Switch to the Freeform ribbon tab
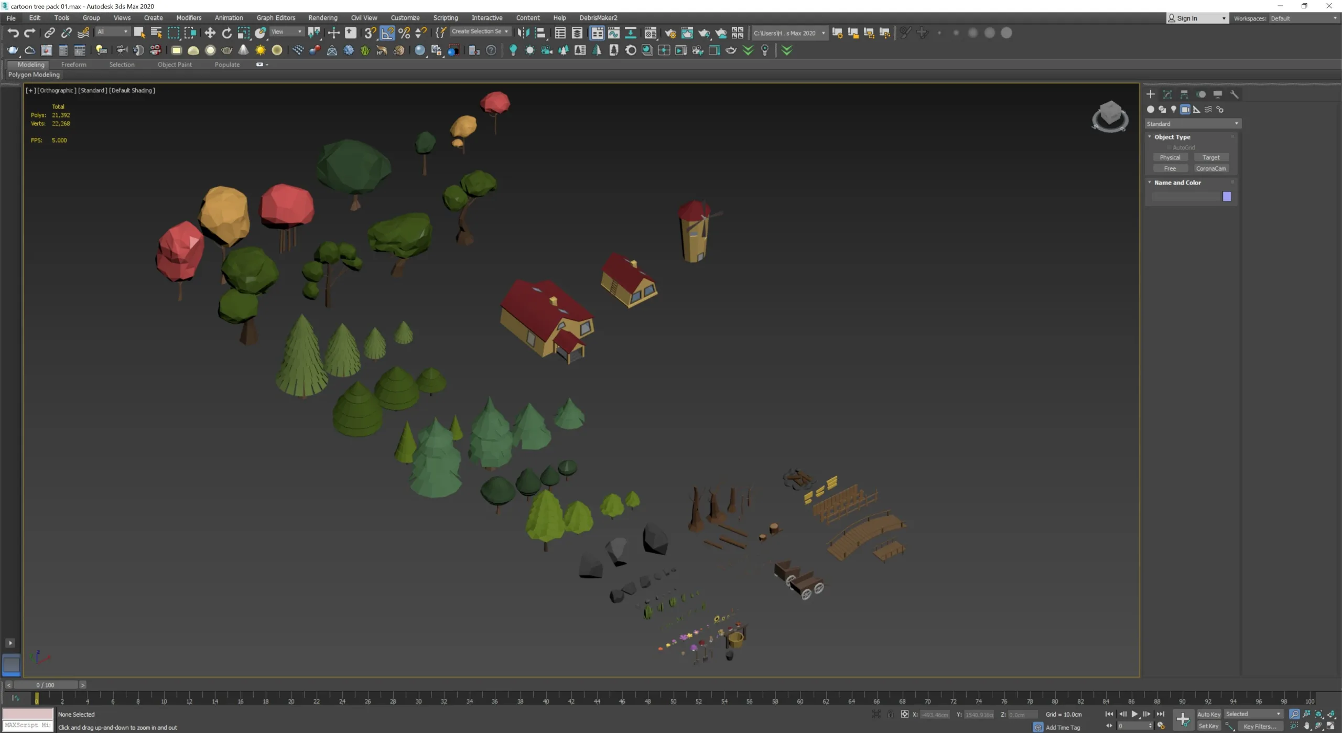 [74, 64]
